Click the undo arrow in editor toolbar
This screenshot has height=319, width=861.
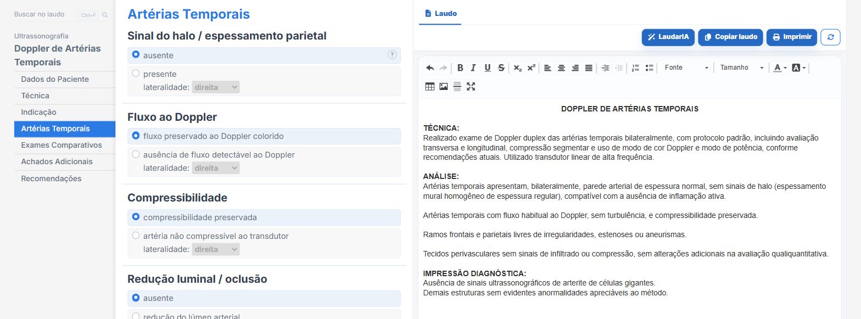click(430, 68)
